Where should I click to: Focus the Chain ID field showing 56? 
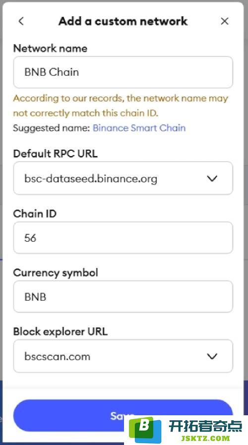pyautogui.click(x=123, y=237)
